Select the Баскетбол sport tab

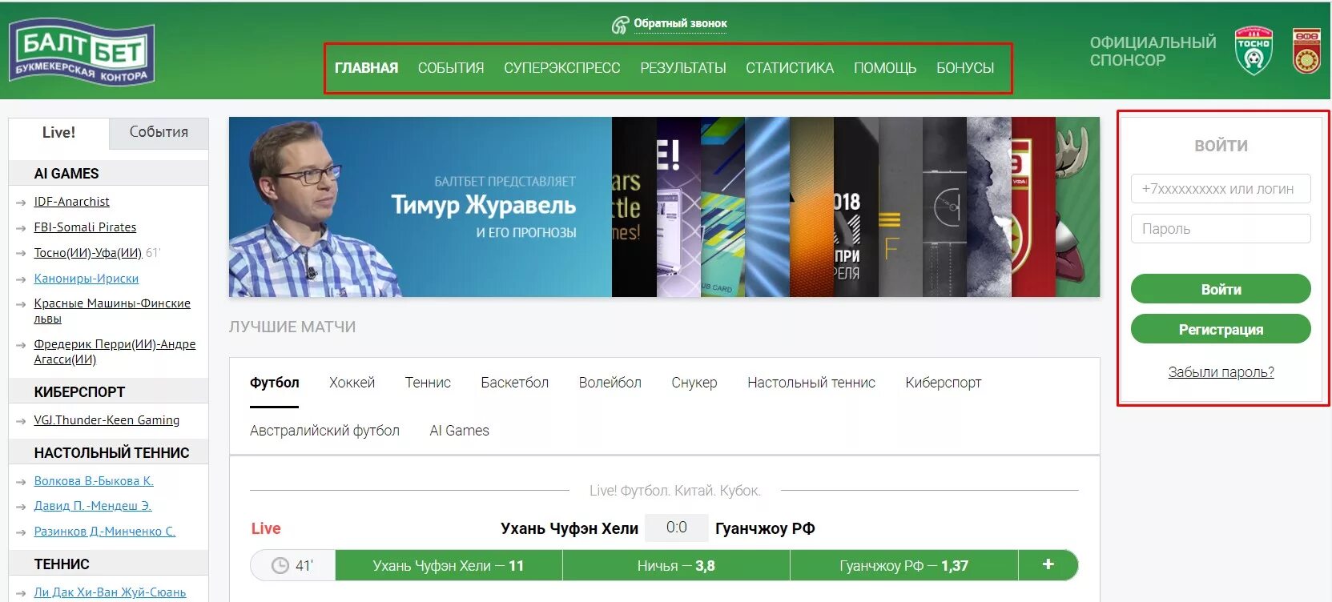[515, 383]
